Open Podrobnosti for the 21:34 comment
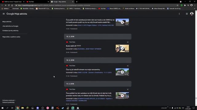Screen dimensions: 197x110 [x=74, y=76]
